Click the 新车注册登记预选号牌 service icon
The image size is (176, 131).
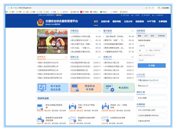click(40, 107)
